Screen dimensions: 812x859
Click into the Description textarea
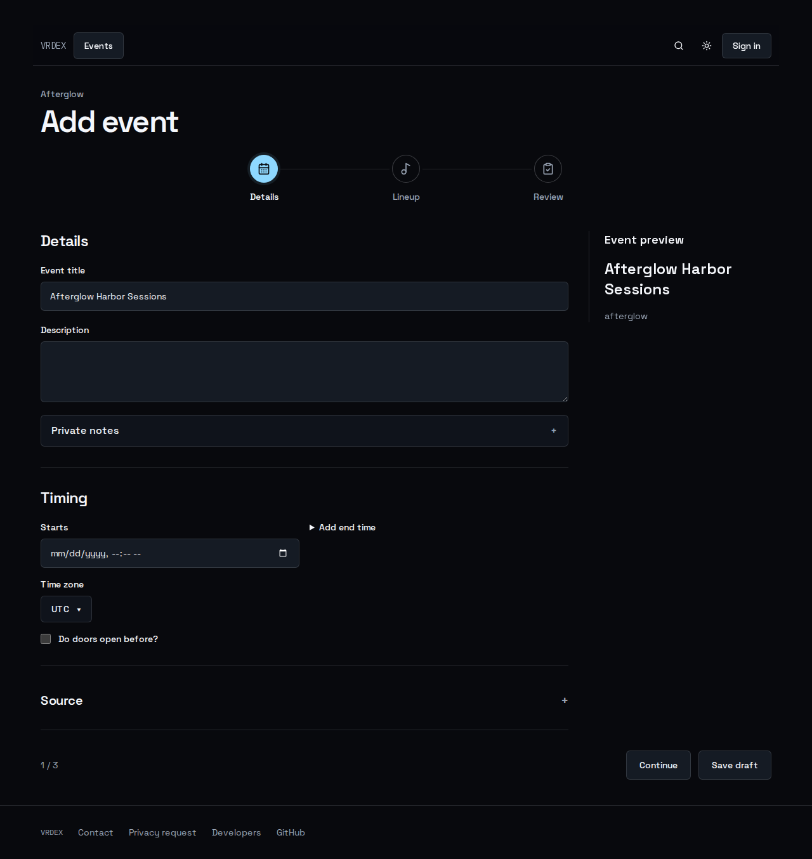pos(304,372)
